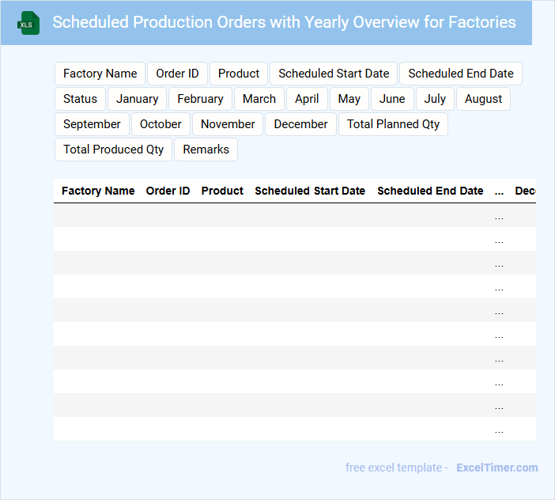Choose the Scheduled End Date tag

(460, 74)
